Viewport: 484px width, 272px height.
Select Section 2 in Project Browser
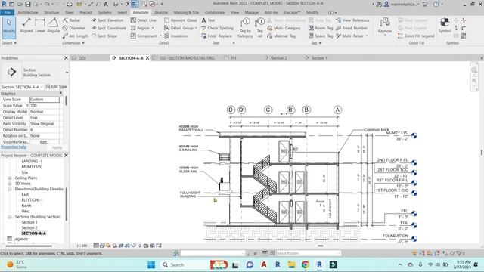pyautogui.click(x=29, y=228)
